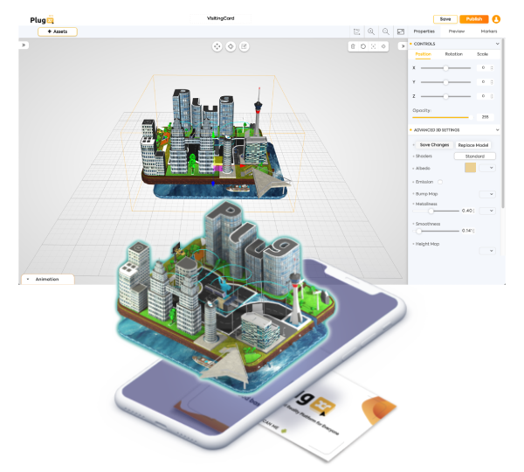The height and width of the screenshot is (472, 524).
Task: Click the Z position value field
Action: tap(483, 96)
